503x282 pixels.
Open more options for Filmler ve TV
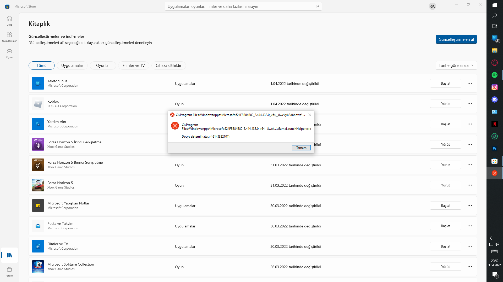pos(470,246)
